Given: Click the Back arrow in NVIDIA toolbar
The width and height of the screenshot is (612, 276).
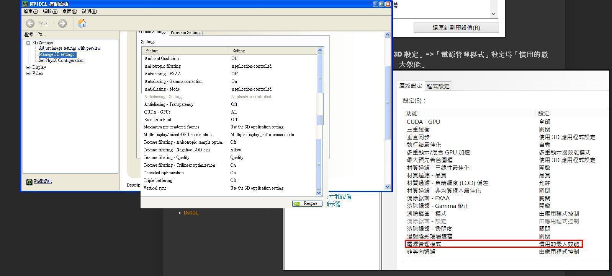Looking at the screenshot, I should click(30, 23).
